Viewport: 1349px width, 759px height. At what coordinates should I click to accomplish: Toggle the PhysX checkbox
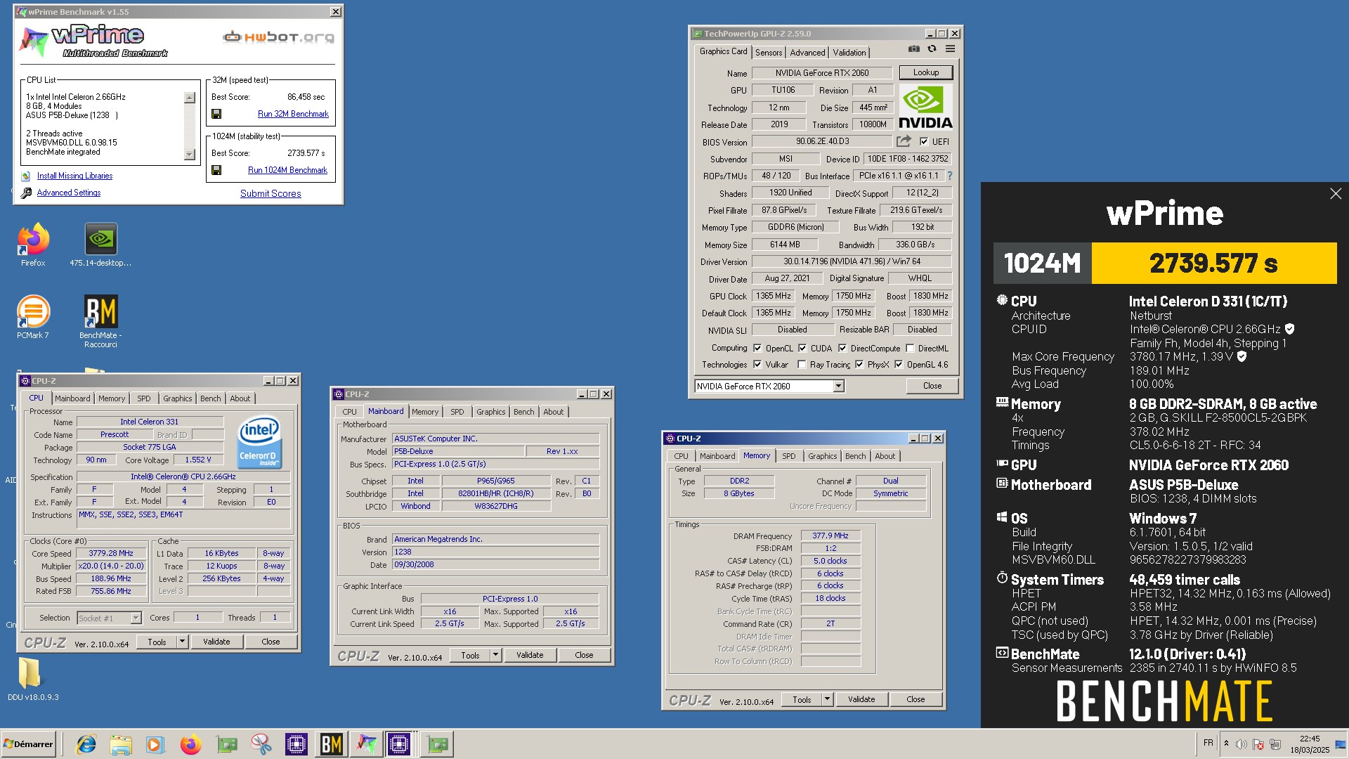(x=859, y=364)
